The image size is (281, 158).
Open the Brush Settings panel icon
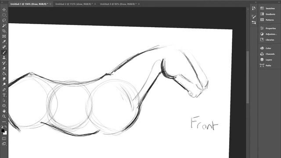pyautogui.click(x=254, y=17)
